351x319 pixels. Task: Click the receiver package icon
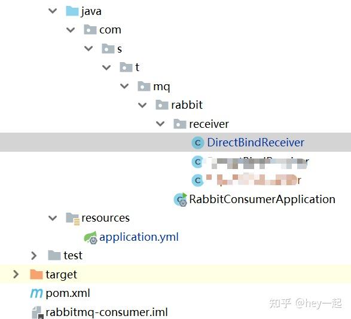coord(180,124)
